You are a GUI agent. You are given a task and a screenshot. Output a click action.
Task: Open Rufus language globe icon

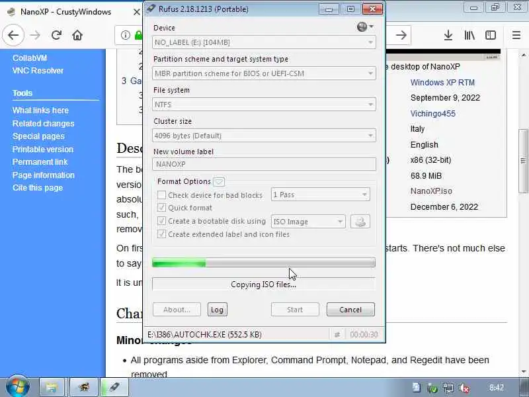point(365,26)
